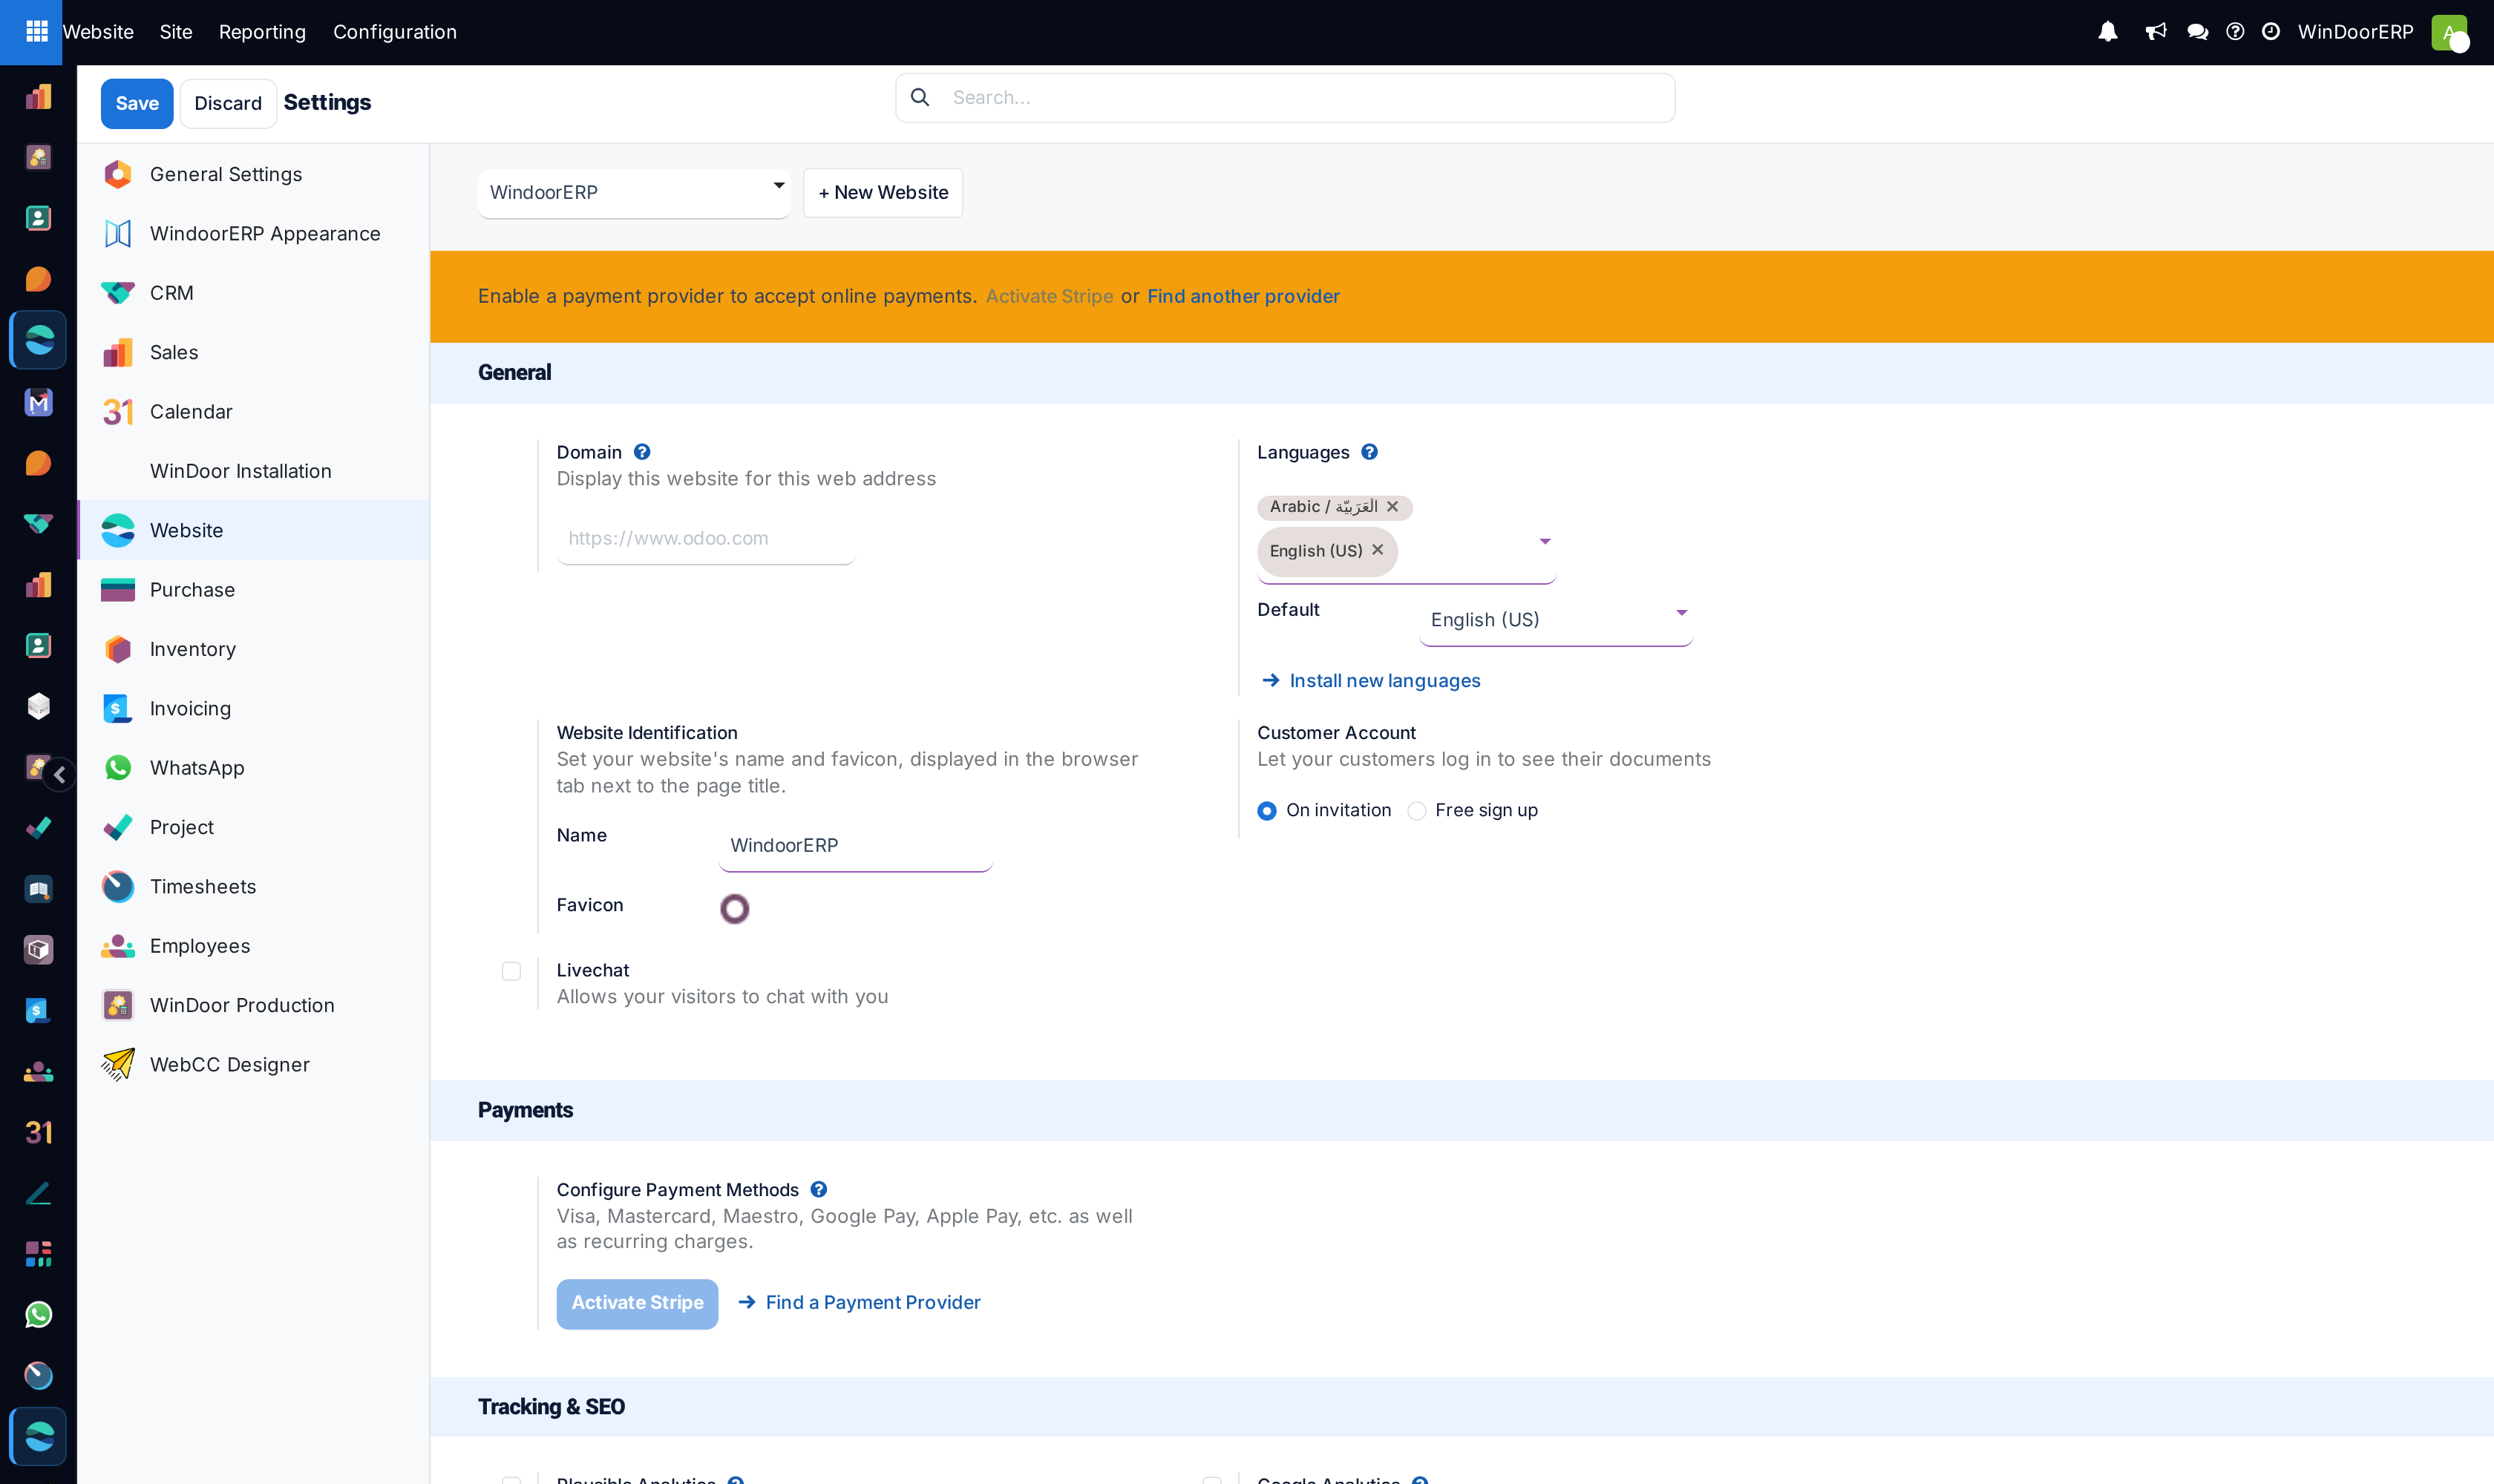Screen dimensions: 2494x1484
Task: Discard settings changes
Action: [x=228, y=103]
